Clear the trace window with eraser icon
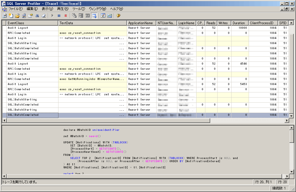 click(44, 16)
